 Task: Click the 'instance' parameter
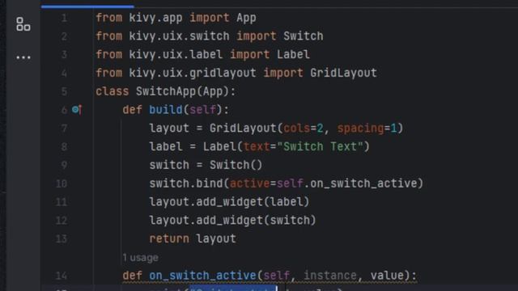(330, 276)
